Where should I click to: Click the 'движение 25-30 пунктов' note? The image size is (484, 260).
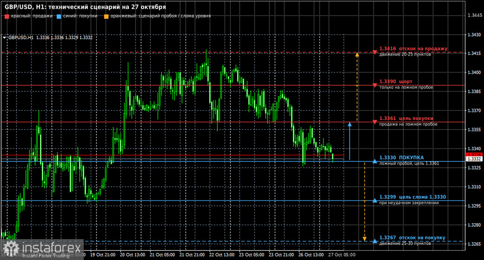coord(405,243)
